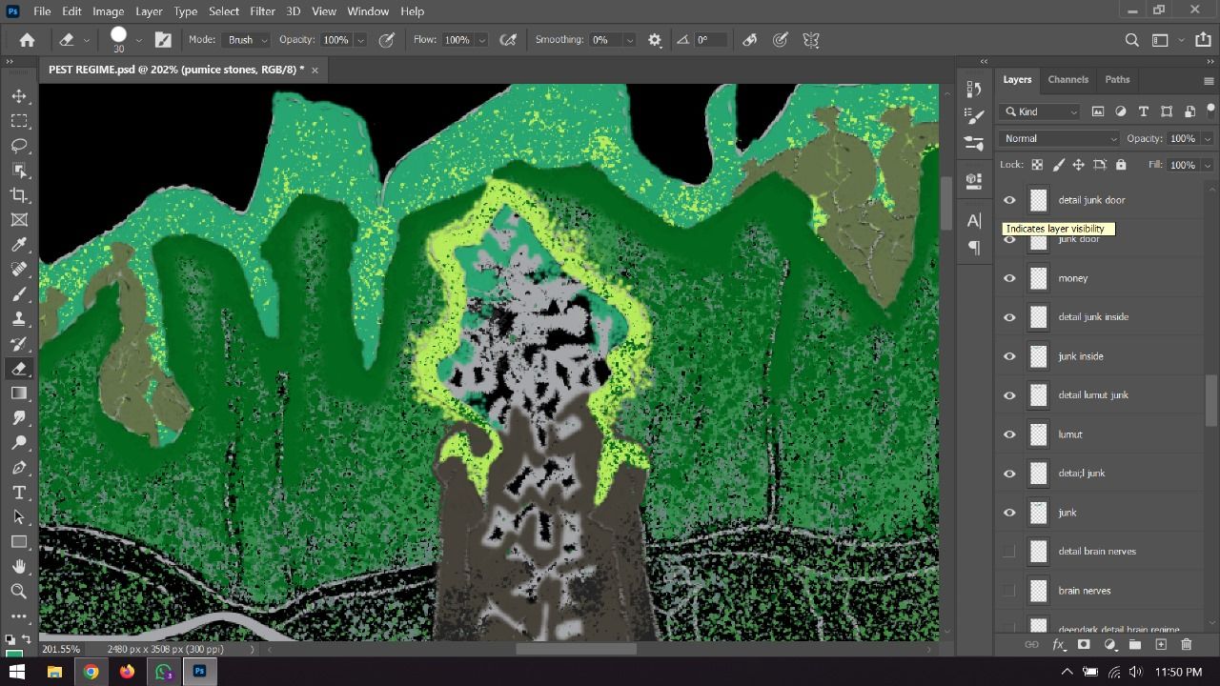Select the Path Selection tool
Screen dimensions: 1220x686
coord(19,517)
